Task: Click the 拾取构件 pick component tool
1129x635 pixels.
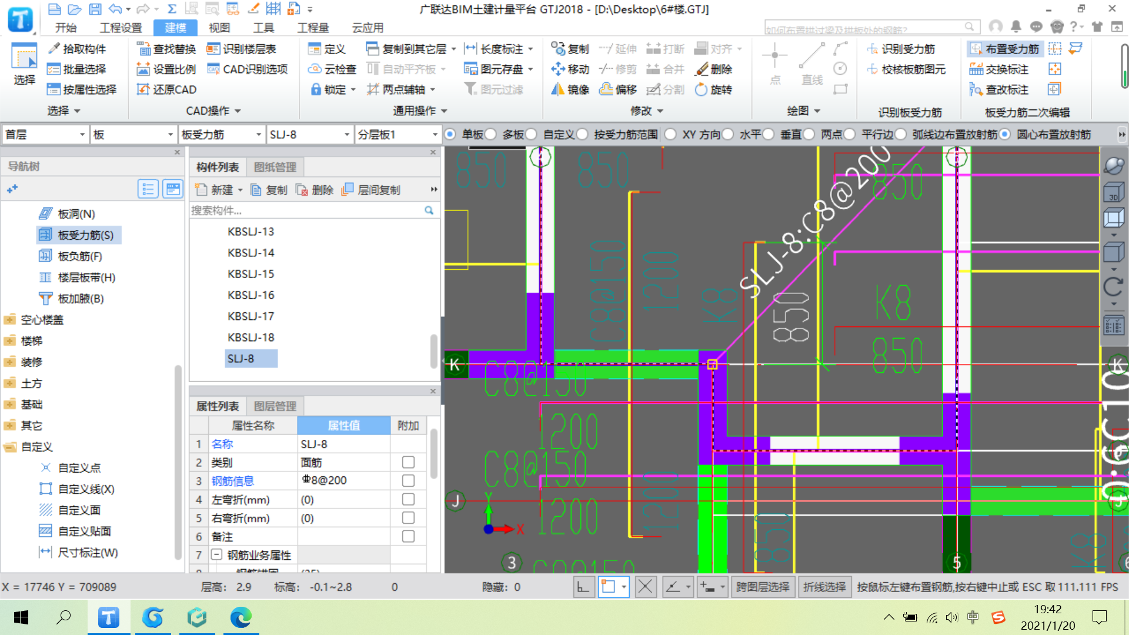Action: [77, 49]
